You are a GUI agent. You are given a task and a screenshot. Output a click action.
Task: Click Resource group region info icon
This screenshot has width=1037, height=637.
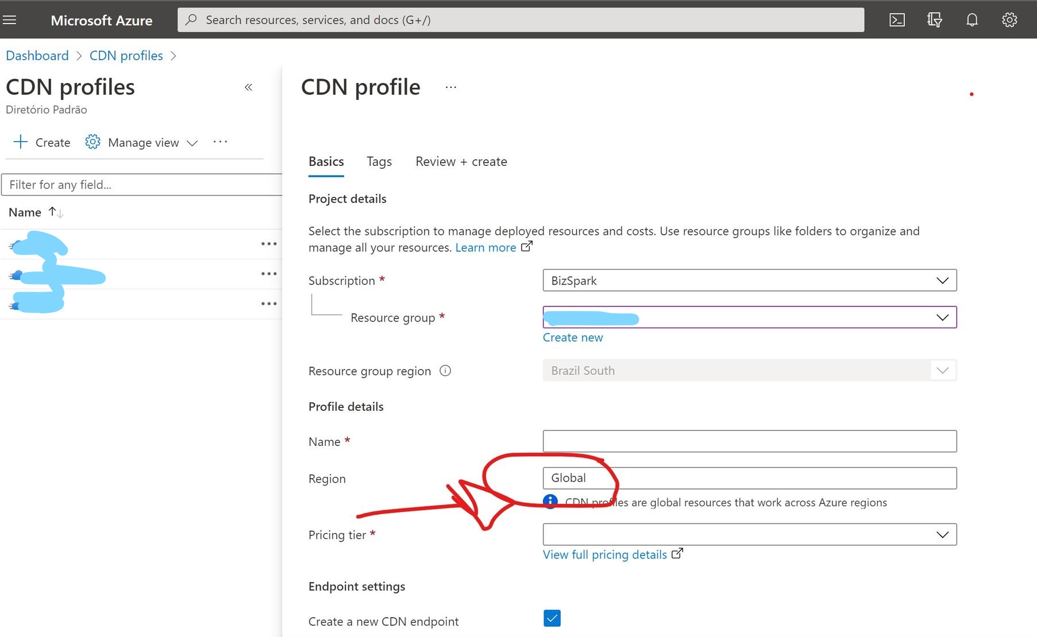point(445,371)
